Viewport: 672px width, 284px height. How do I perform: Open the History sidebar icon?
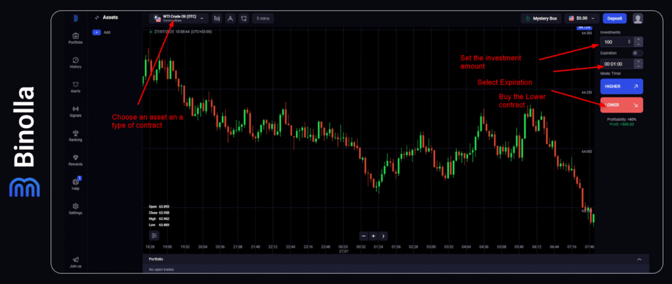[x=75, y=62]
